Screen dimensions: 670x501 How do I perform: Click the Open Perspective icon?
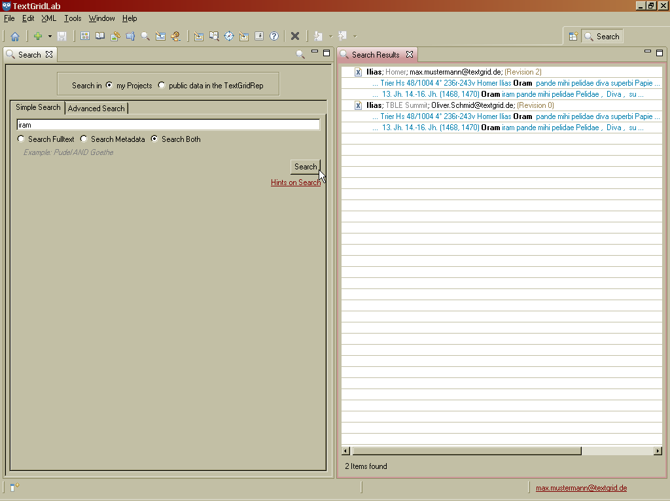(573, 37)
